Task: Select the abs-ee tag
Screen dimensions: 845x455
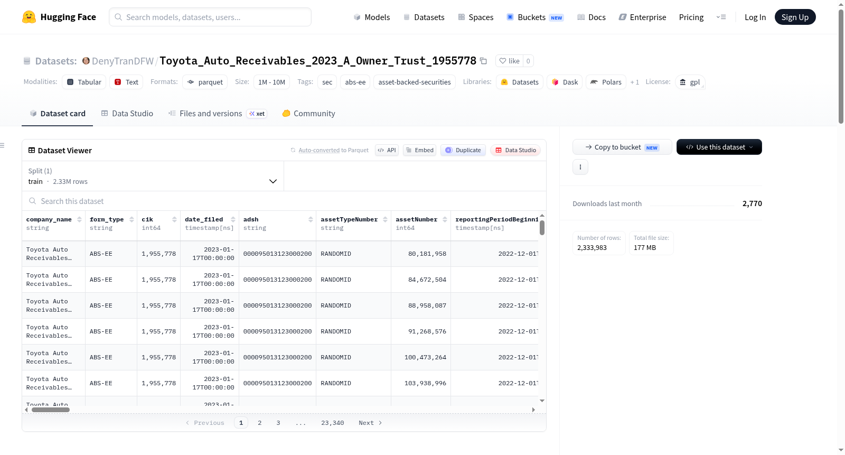Action: pos(355,82)
